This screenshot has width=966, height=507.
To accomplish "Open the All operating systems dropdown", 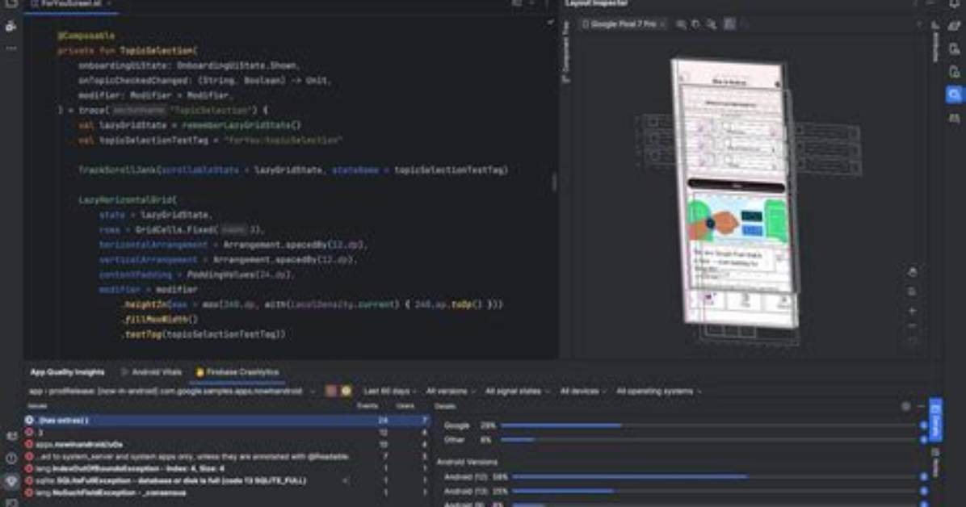I will [x=658, y=392].
